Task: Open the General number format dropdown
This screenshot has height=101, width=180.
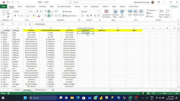Action: pyautogui.click(x=99, y=12)
